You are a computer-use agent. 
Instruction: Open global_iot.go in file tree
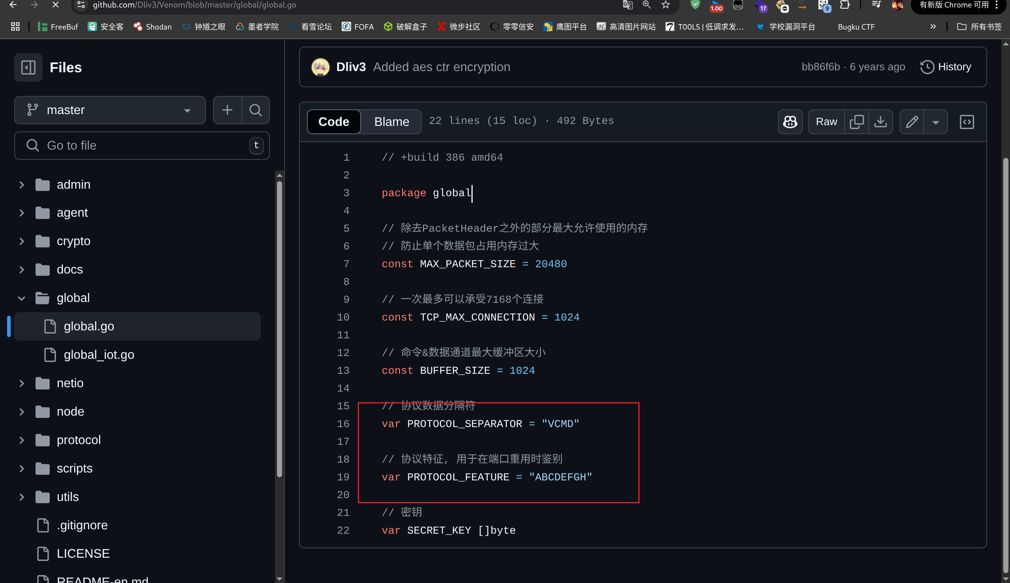pos(99,355)
